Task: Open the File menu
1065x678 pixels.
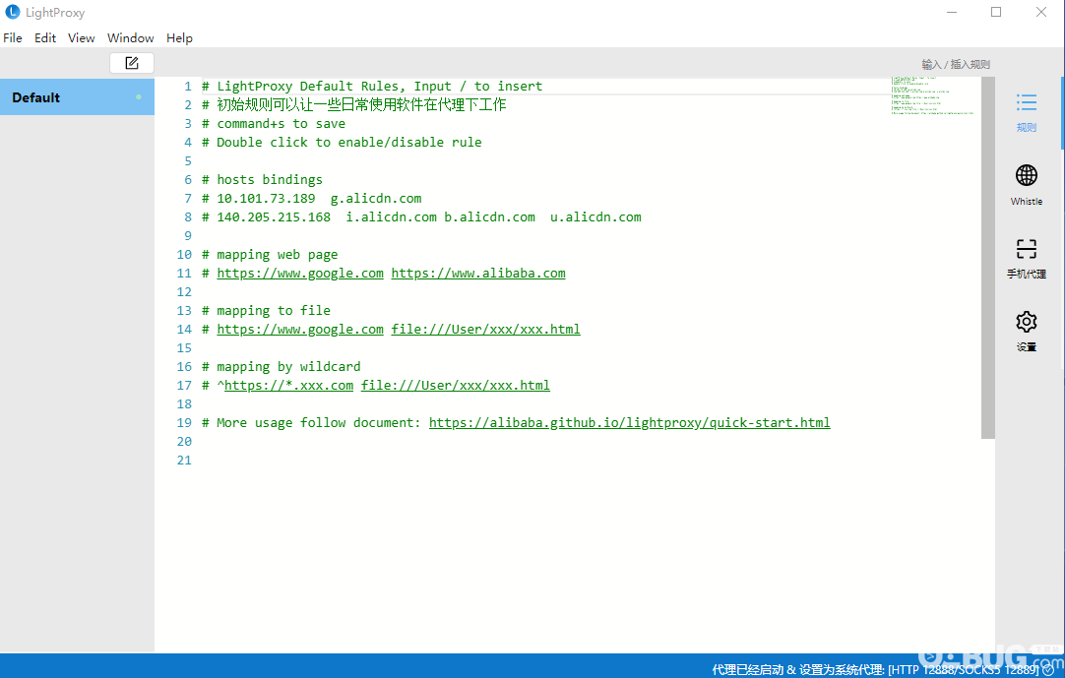Action: [13, 38]
